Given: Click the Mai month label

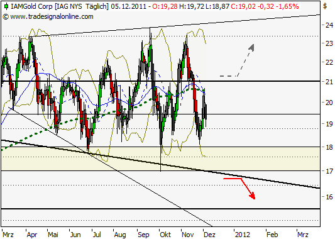Looking at the screenshot, I should click(x=53, y=235).
